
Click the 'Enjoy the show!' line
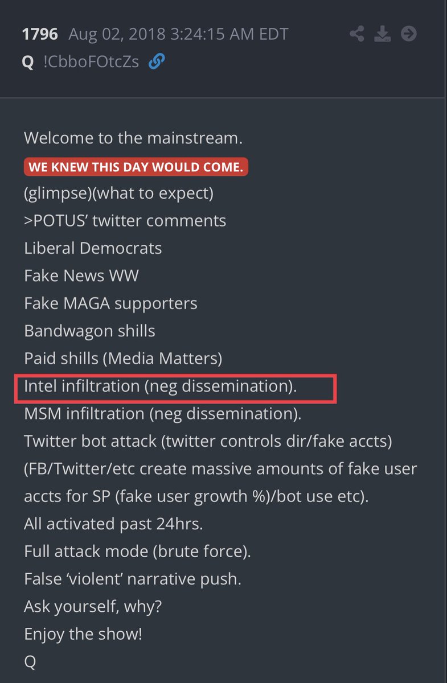click(x=83, y=633)
